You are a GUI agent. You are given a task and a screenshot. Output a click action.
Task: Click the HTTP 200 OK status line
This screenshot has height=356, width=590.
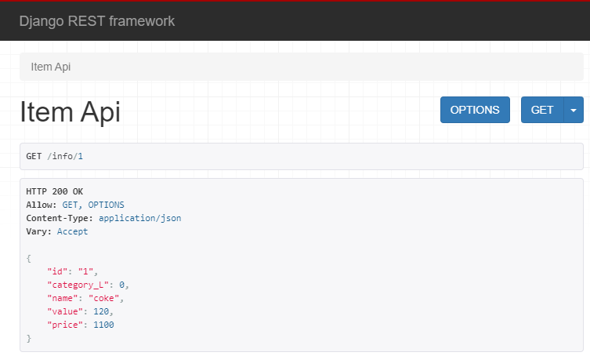tap(55, 191)
